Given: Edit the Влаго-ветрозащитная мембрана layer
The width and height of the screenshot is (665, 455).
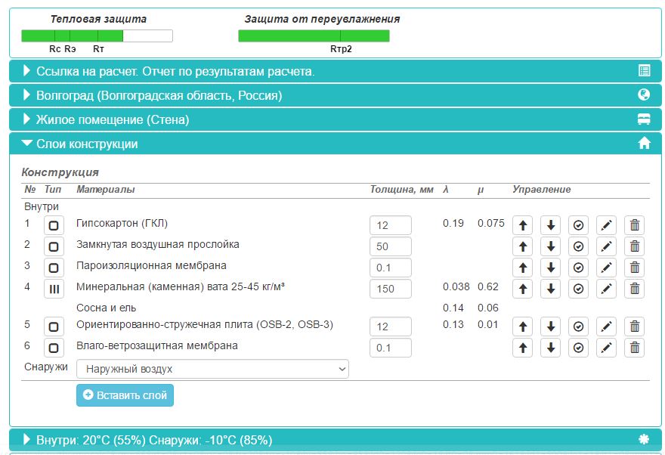Looking at the screenshot, I should pos(607,348).
